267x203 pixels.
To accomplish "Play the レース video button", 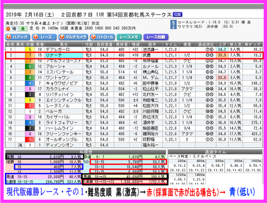I will coord(44,37).
